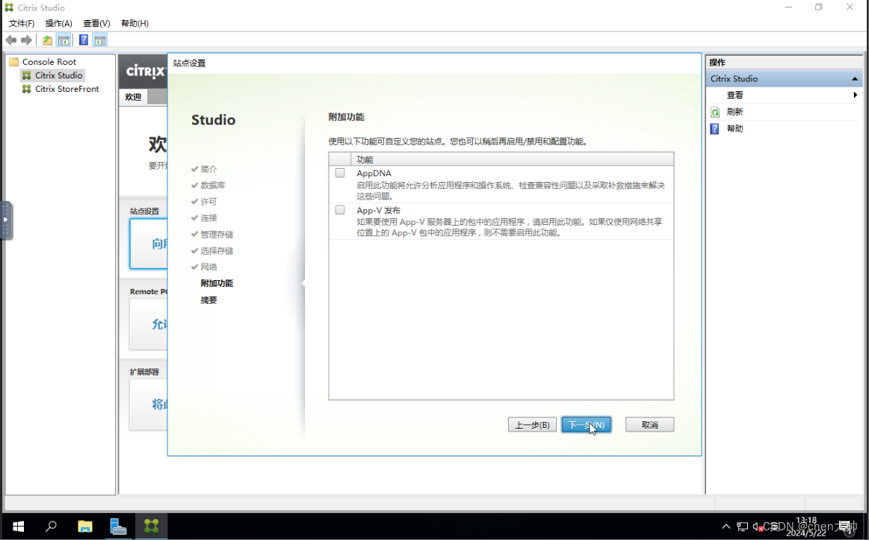Screen dimensions: 869x540
Task: Click the 连接 wizard step
Action: [x=209, y=217]
